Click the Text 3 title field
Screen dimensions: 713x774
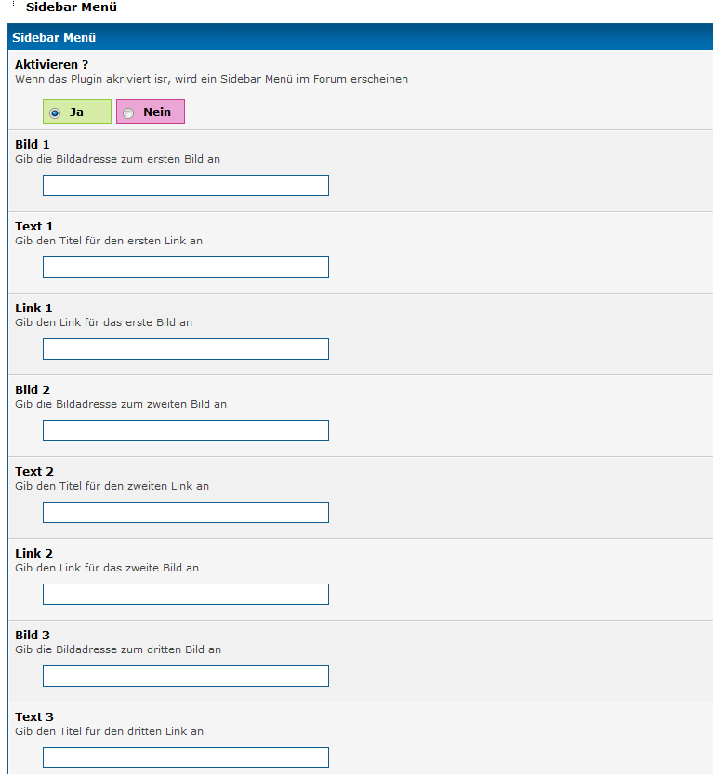(x=186, y=757)
